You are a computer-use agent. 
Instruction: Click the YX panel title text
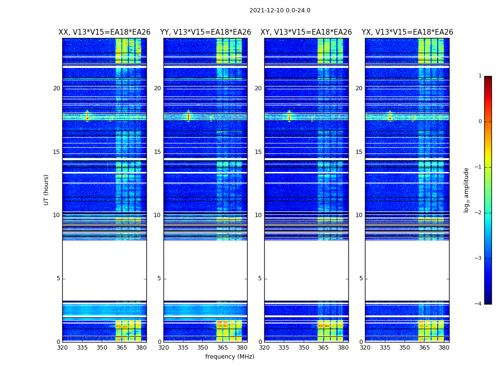point(407,32)
